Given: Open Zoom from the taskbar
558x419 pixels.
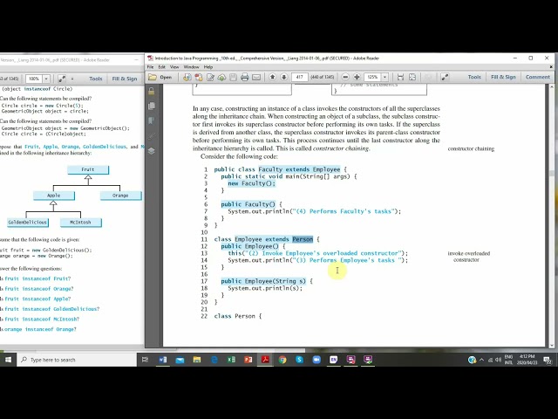Looking at the screenshot, I should point(316,360).
